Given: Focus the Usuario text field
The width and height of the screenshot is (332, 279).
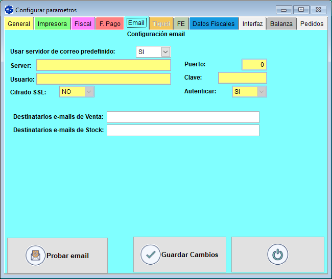Looking at the screenshot, I should [104, 79].
